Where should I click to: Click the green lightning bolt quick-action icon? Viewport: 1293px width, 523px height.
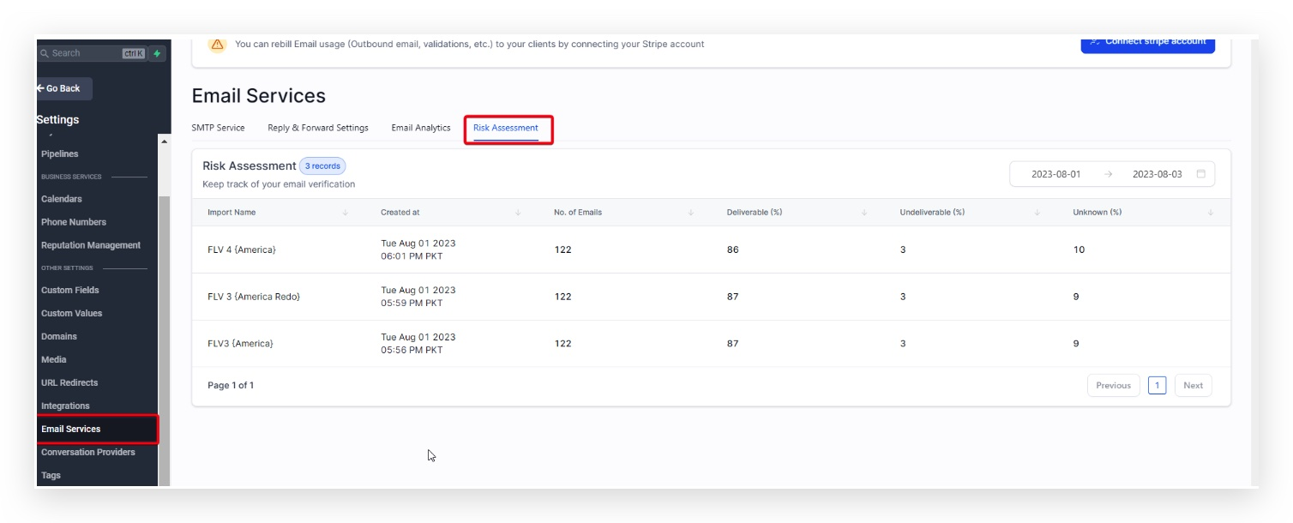click(157, 53)
